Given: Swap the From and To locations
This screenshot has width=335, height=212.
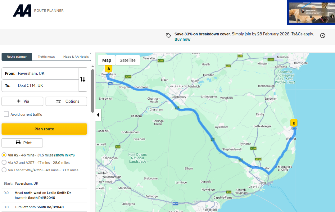Looking at the screenshot, I should [x=83, y=79].
